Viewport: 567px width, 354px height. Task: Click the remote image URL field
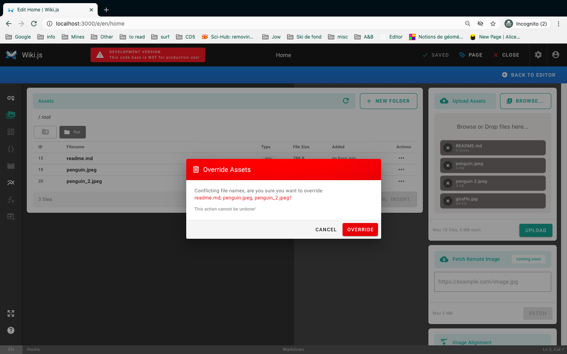pyautogui.click(x=493, y=282)
